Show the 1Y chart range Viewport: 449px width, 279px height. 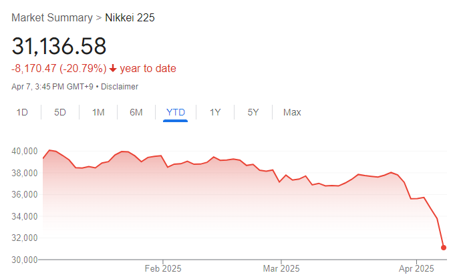pyautogui.click(x=215, y=112)
